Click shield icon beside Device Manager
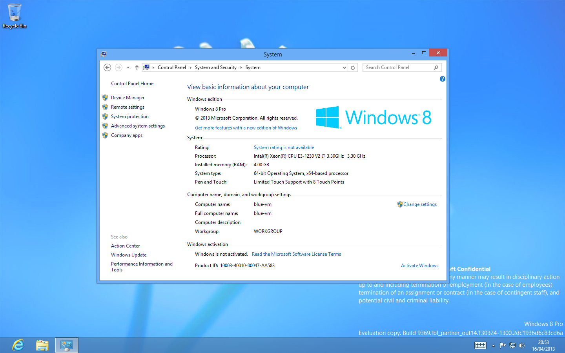The height and width of the screenshot is (353, 565). pos(105,98)
